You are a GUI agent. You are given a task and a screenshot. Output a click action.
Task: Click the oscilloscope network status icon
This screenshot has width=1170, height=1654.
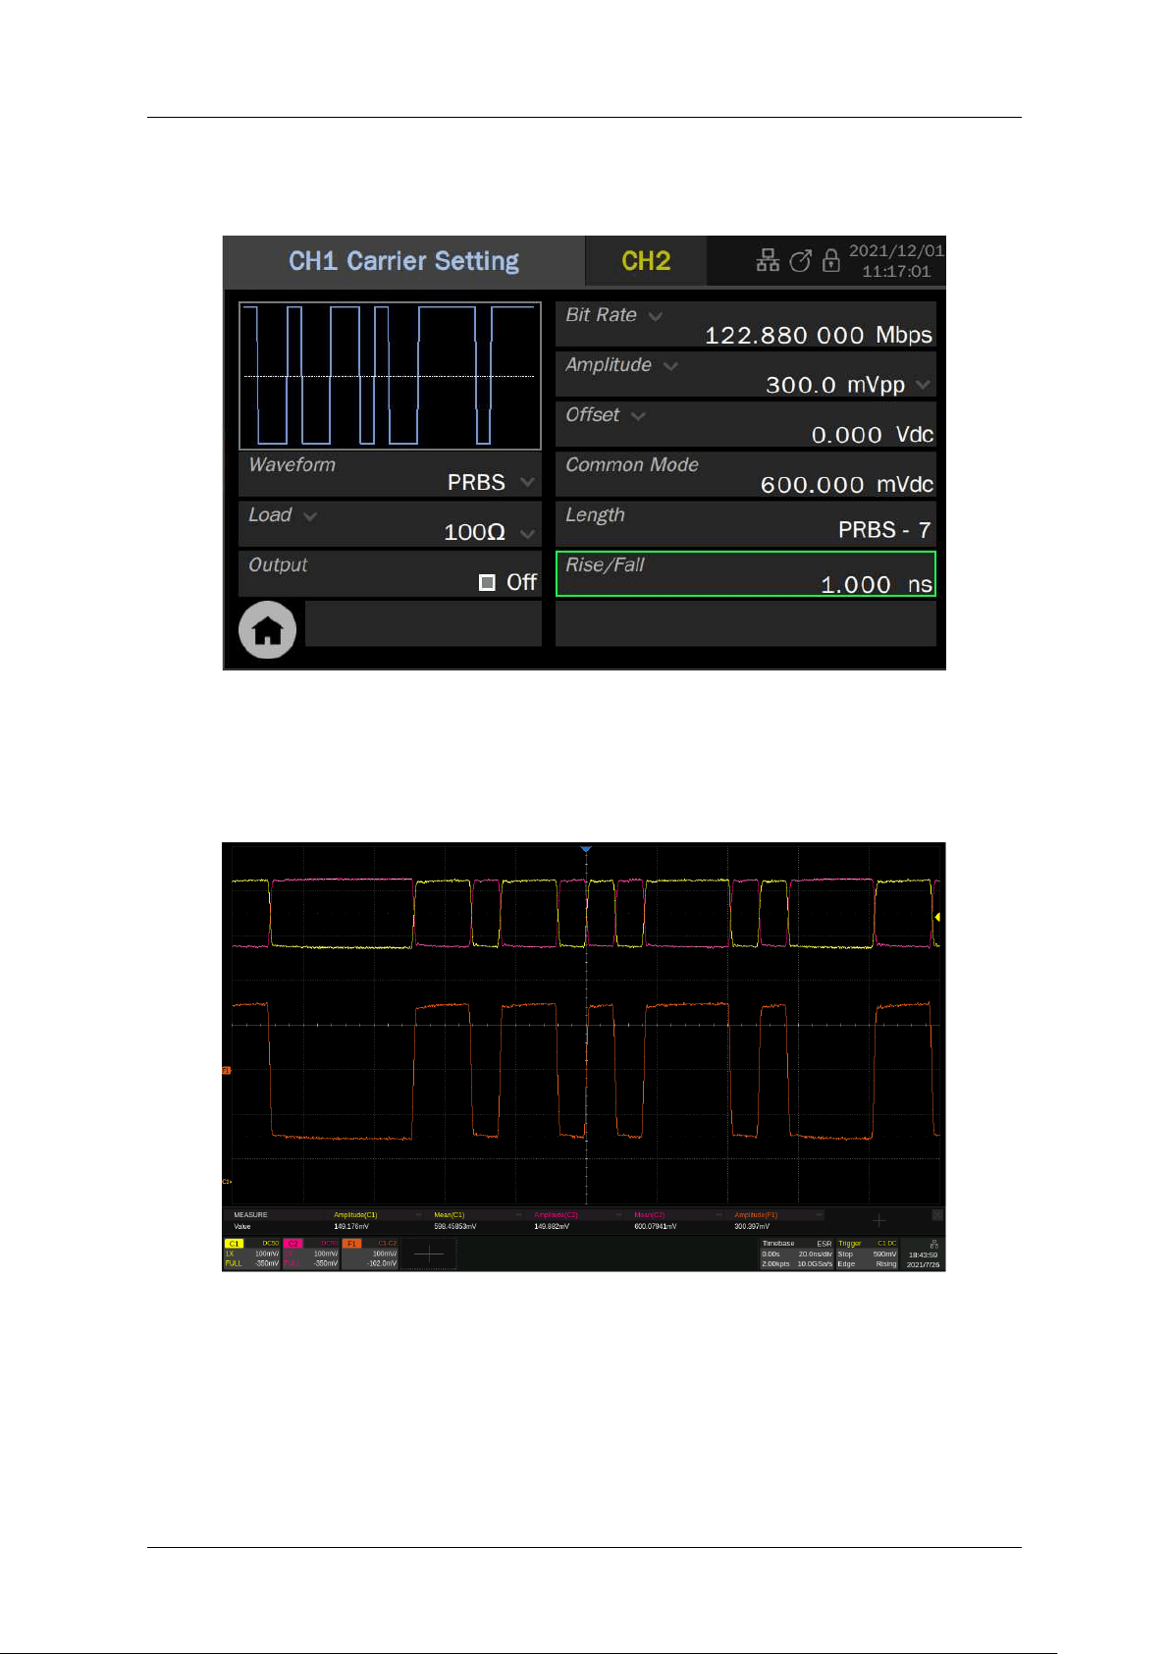[x=933, y=1244]
